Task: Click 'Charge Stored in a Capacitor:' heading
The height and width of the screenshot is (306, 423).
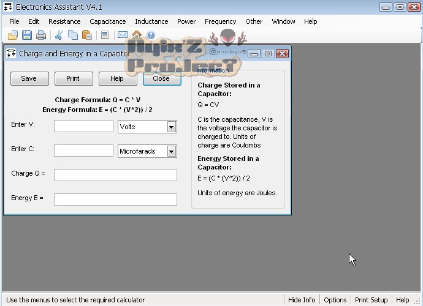Action: click(x=229, y=89)
